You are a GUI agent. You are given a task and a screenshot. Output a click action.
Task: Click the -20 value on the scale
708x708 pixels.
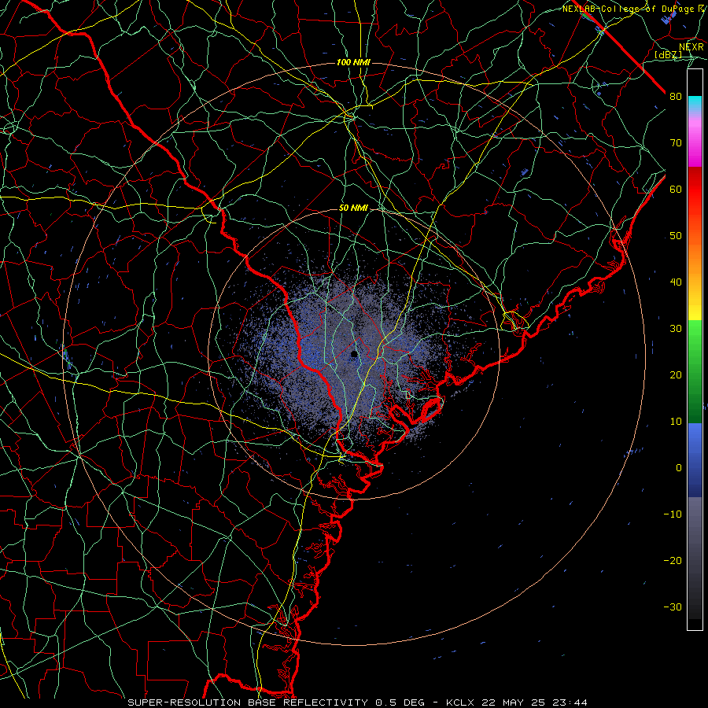(x=673, y=560)
